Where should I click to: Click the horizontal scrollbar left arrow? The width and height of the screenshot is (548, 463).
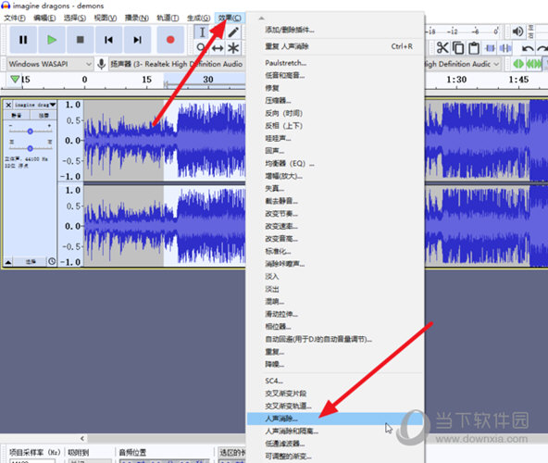(82, 438)
